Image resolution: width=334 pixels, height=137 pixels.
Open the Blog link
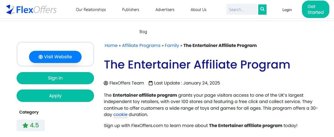pos(143,32)
